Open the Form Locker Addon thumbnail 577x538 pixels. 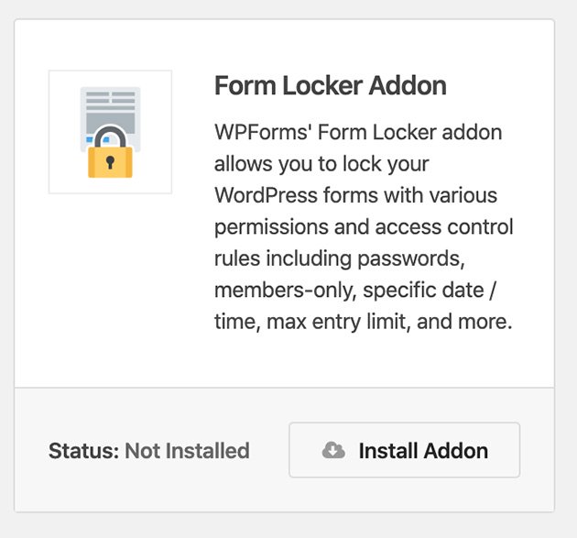pyautogui.click(x=110, y=132)
